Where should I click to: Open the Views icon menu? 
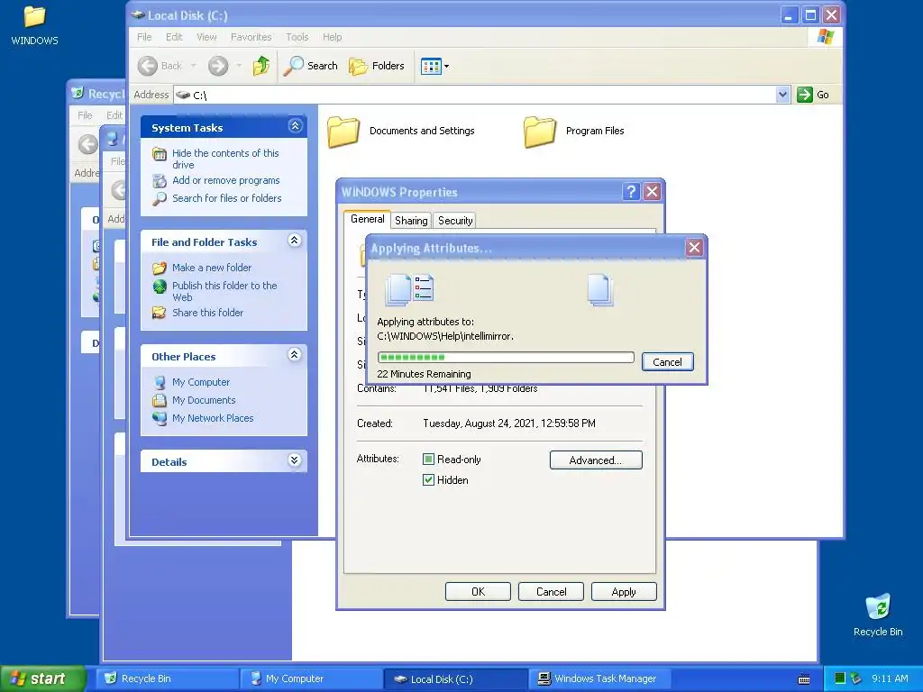click(x=435, y=66)
